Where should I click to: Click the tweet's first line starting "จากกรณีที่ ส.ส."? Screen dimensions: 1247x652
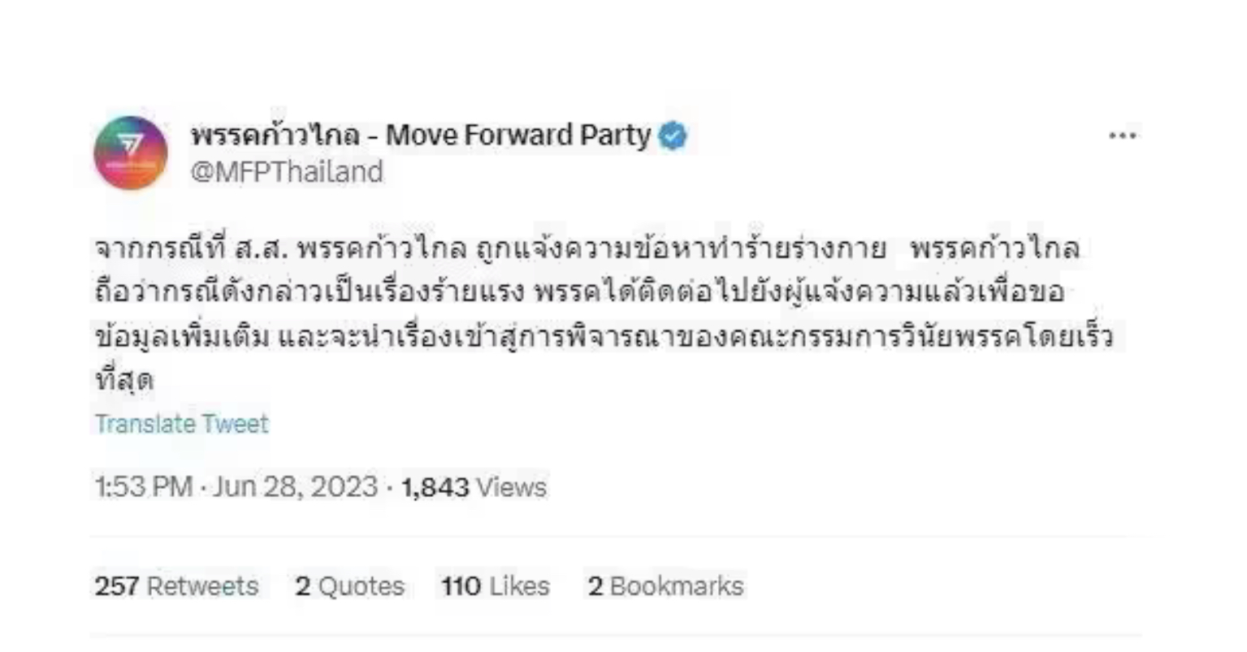(487, 248)
